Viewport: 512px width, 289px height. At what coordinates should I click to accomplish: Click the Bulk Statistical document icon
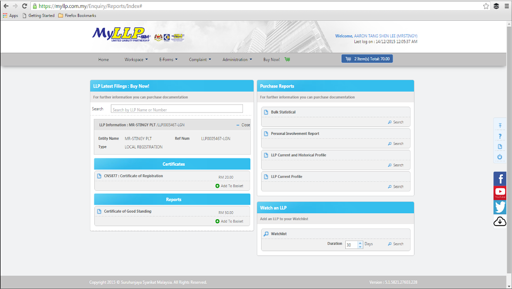coord(266,112)
